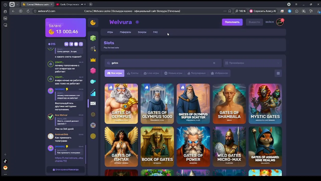The image size is (321, 181).
Task: Open the Провайдеры dropdown
Action: (x=253, y=63)
